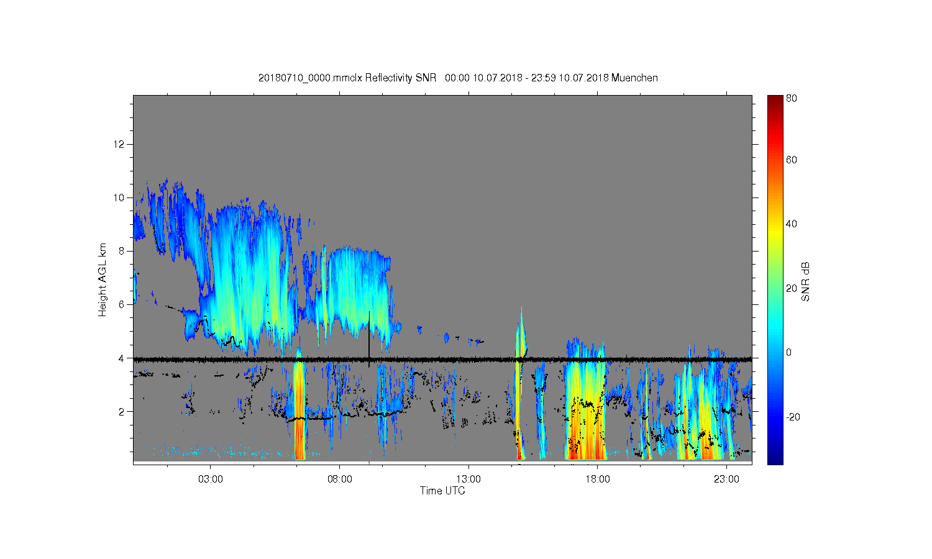932x559 pixels.
Task: Click the black vertical spike near 09:00
Action: coord(369,339)
